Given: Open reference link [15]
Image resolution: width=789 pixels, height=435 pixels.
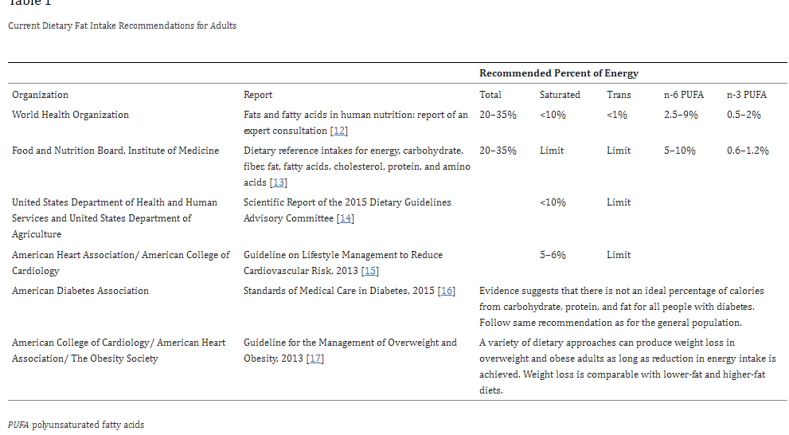Looking at the screenshot, I should pos(370,271).
